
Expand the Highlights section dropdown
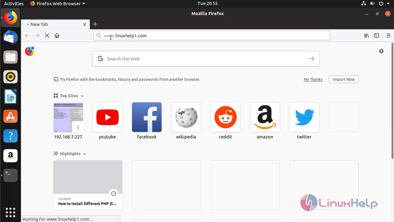click(x=85, y=154)
